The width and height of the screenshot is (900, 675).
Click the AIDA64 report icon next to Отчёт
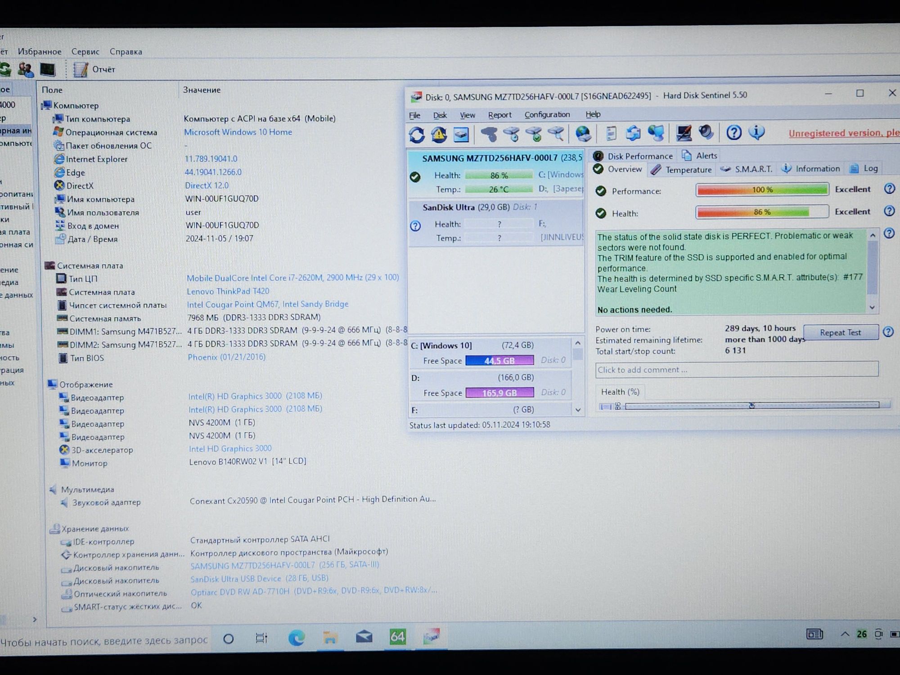(81, 69)
